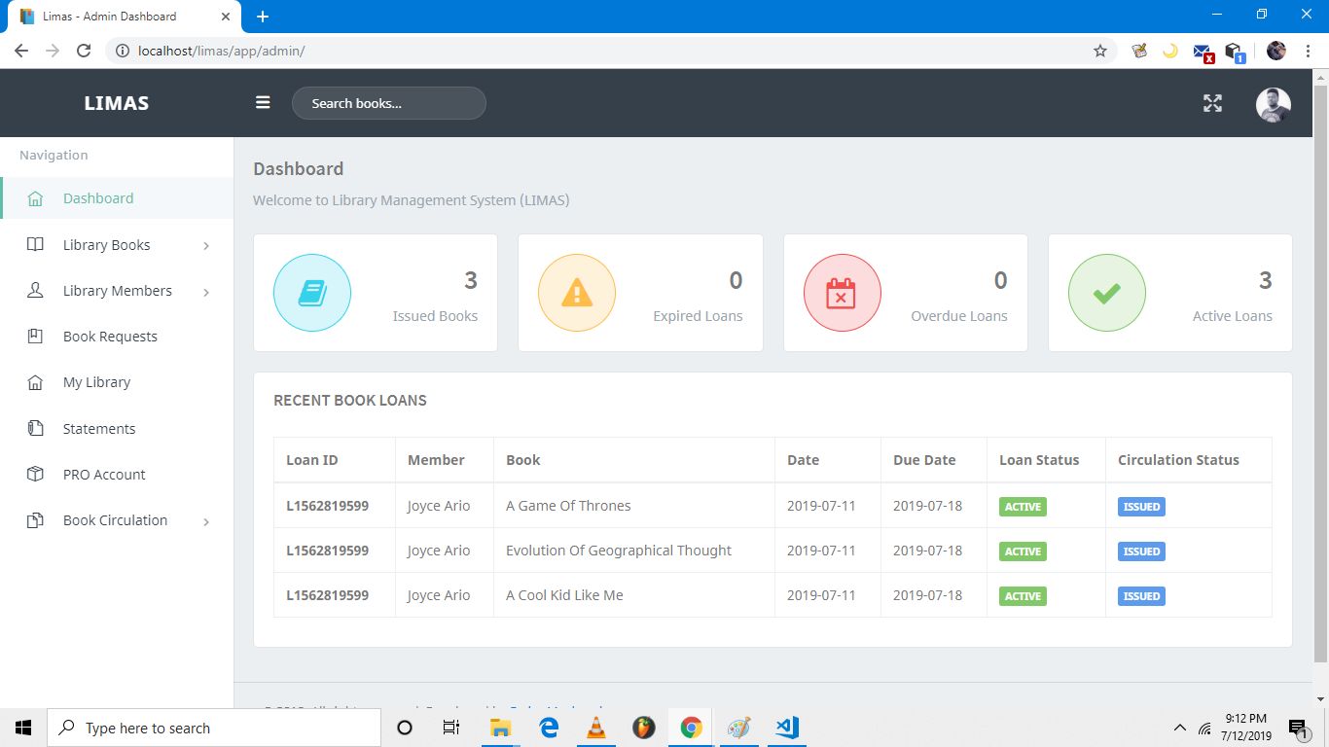This screenshot has width=1329, height=747.
Task: Toggle the hamburger sidebar menu
Action: [x=263, y=103]
